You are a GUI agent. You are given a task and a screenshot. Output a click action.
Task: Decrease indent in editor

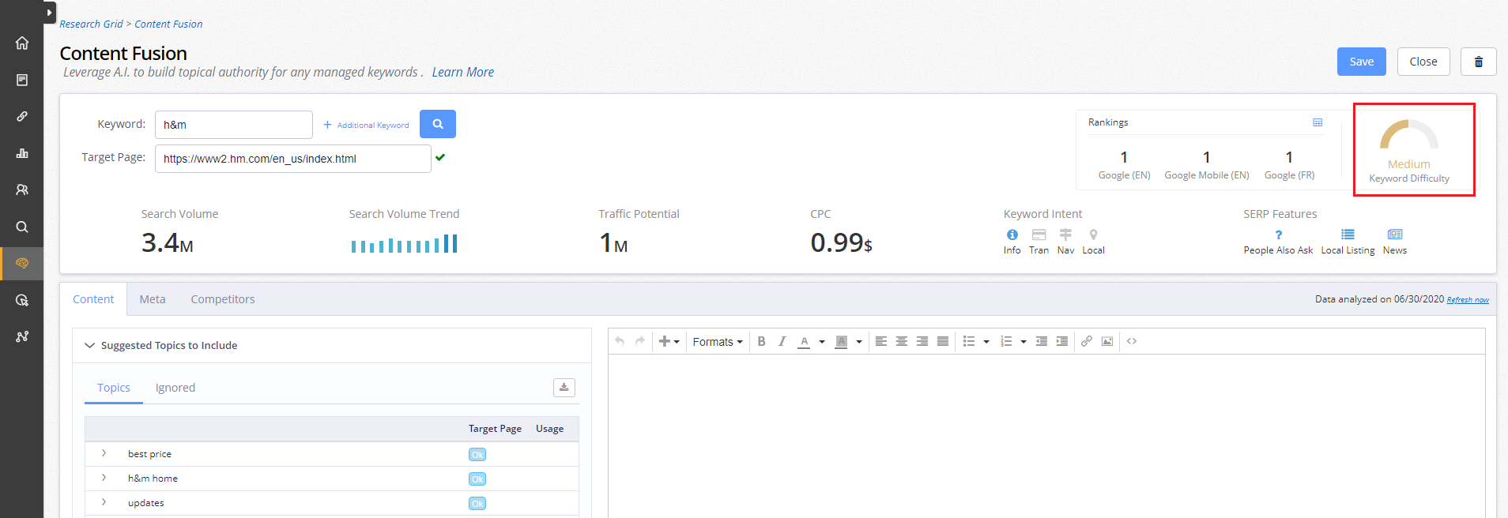pos(1042,341)
